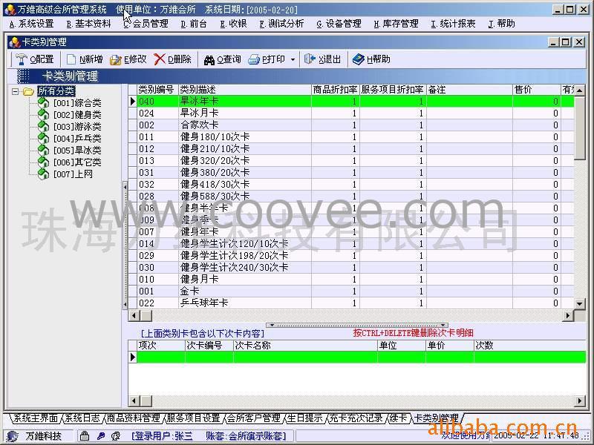The width and height of the screenshot is (594, 445).
Task: Collapse the 所有分类 tree node
Action: coord(15,91)
